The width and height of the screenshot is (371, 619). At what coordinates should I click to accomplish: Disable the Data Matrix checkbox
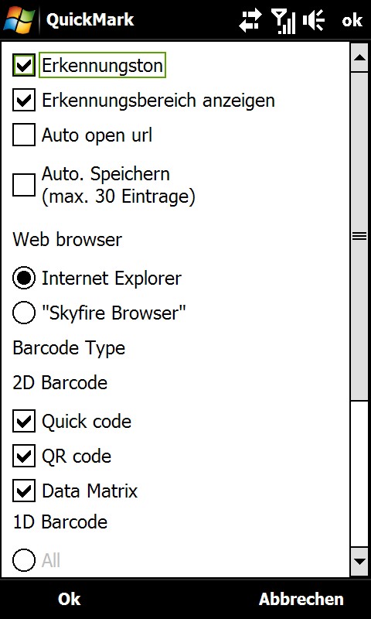tap(24, 491)
